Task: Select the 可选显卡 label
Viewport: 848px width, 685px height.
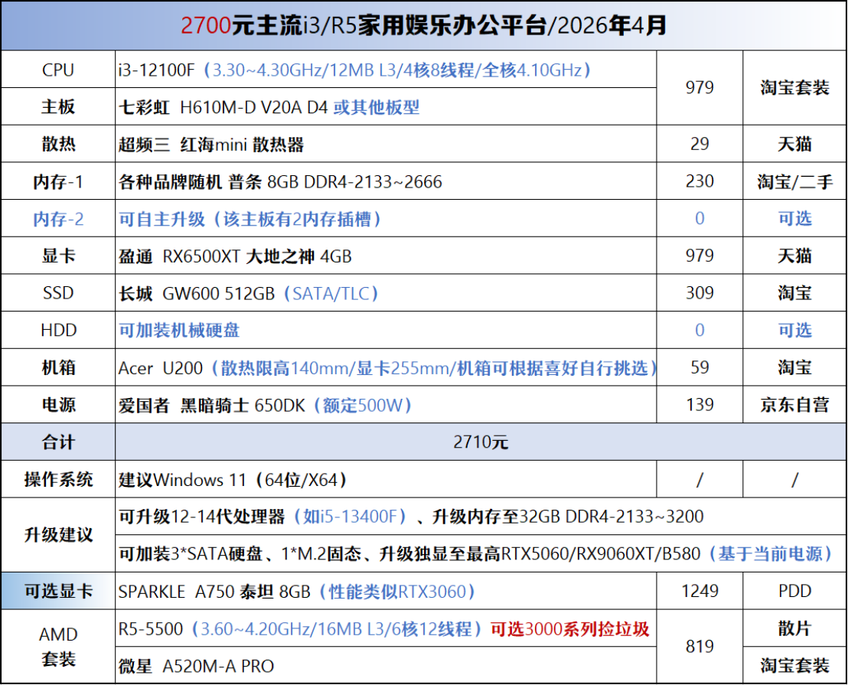Action: click(58, 591)
